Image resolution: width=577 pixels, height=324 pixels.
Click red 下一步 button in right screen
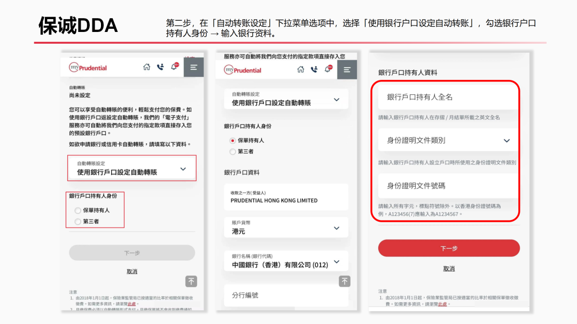click(x=449, y=248)
